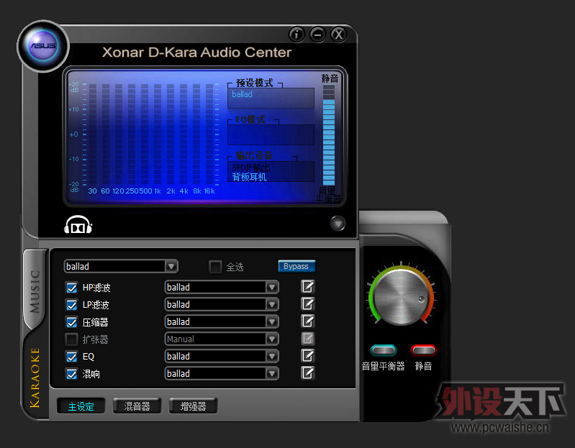Minimize the Xonar Audio Center window
The width and height of the screenshot is (575, 448).
tap(317, 35)
